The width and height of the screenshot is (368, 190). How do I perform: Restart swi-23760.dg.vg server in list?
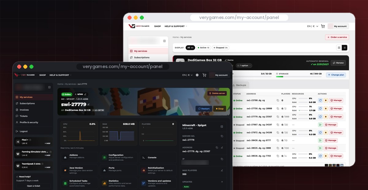(320, 100)
